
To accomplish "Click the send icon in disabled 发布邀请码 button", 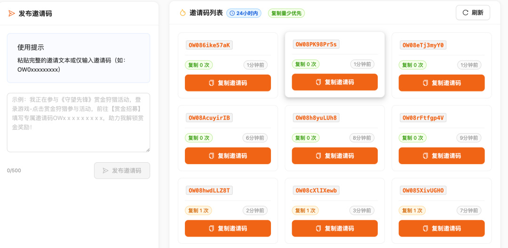I will (105, 171).
